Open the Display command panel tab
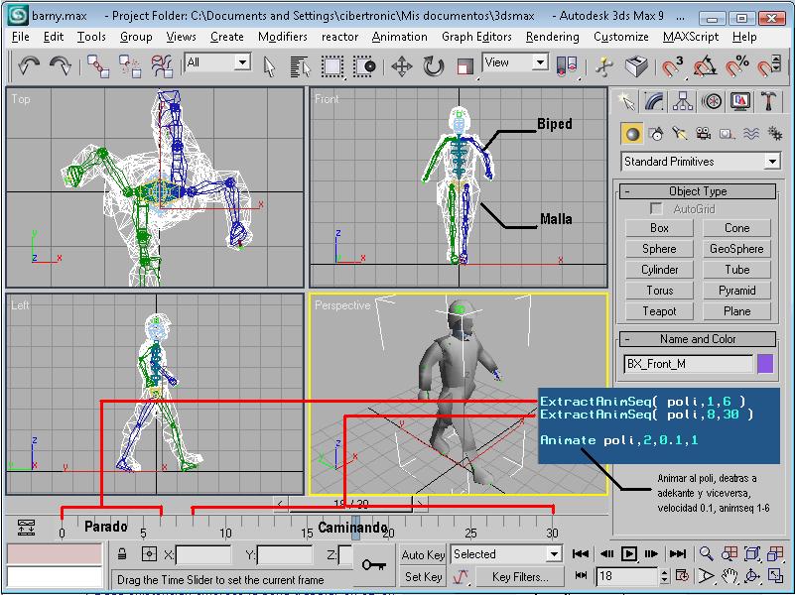The height and width of the screenshot is (595, 795). 740,102
